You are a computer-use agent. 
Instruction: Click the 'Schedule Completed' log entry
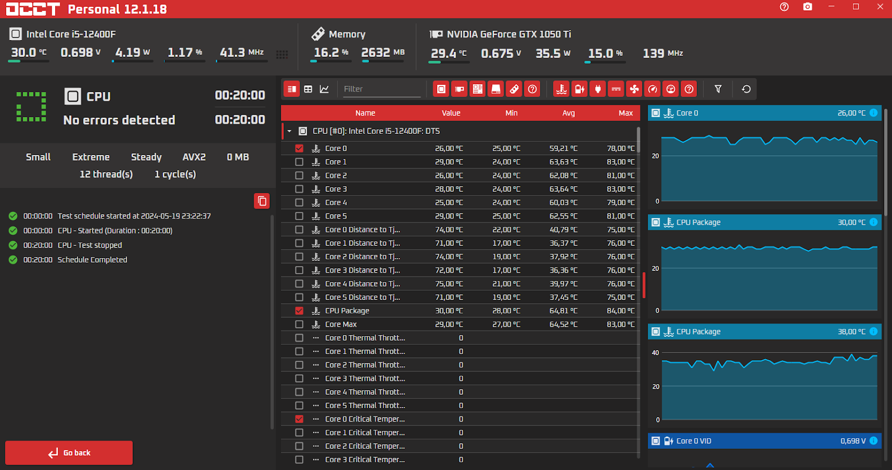pyautogui.click(x=92, y=260)
